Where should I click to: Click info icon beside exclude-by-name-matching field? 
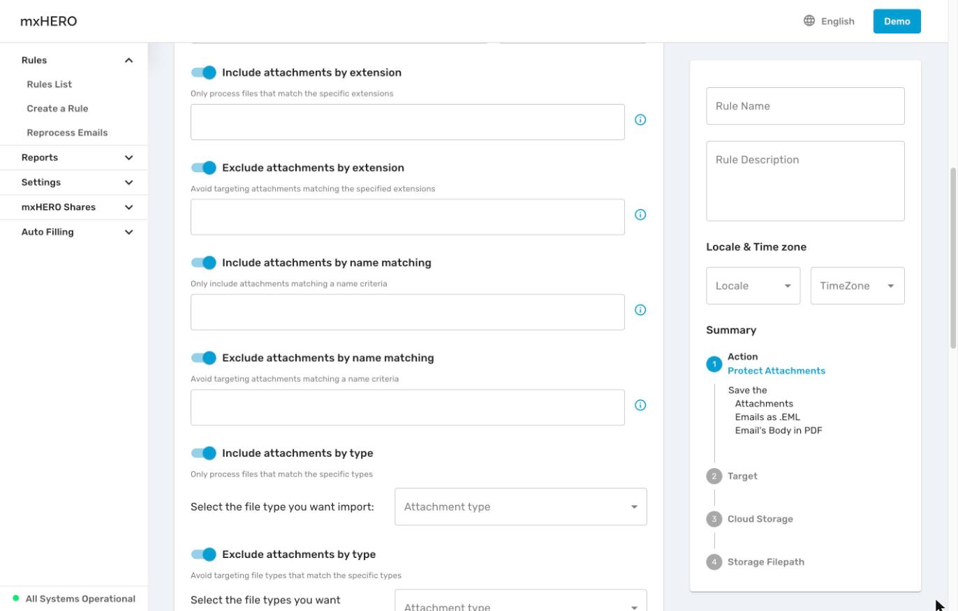[x=640, y=405]
